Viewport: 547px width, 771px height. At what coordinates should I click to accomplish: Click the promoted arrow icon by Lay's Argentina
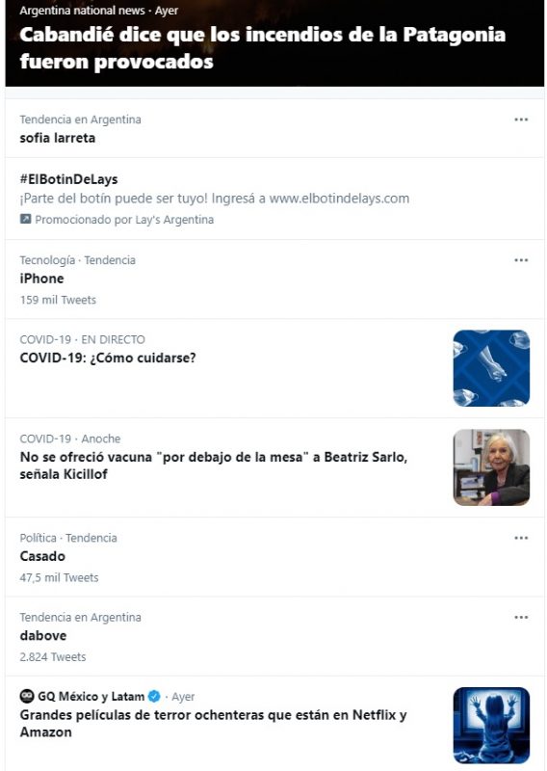click(25, 219)
